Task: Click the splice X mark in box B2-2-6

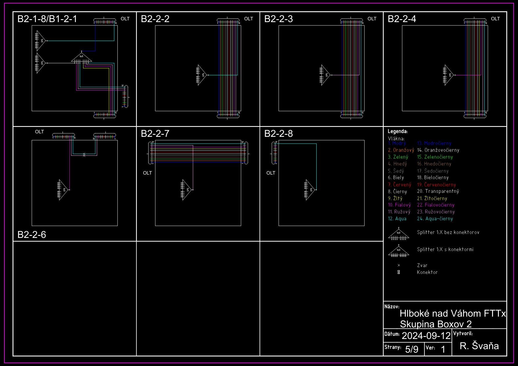Action: (x=84, y=155)
